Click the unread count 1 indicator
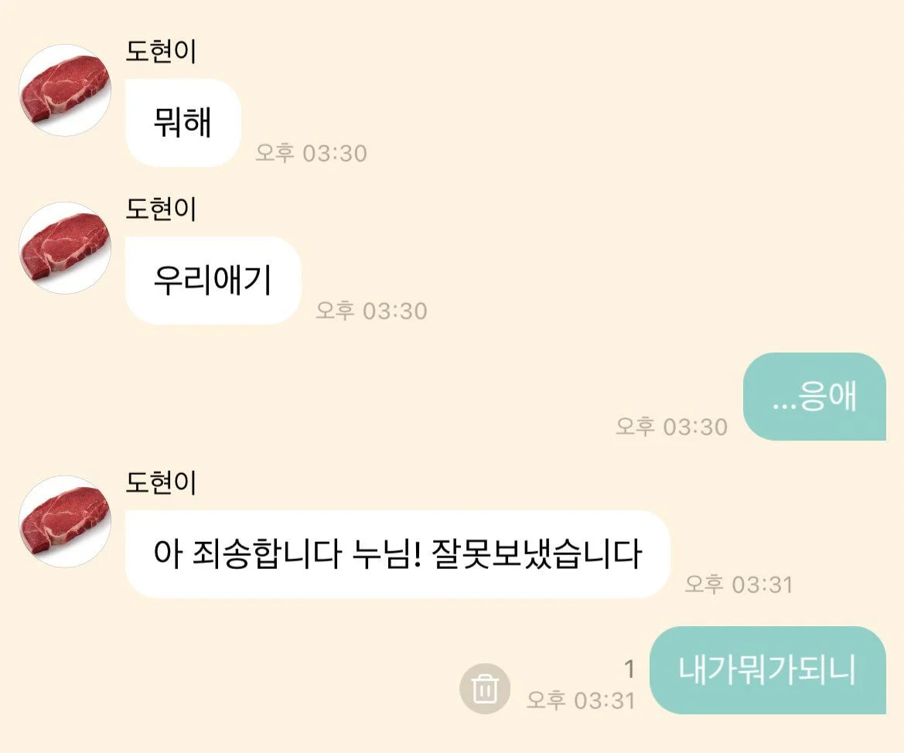 (x=629, y=670)
